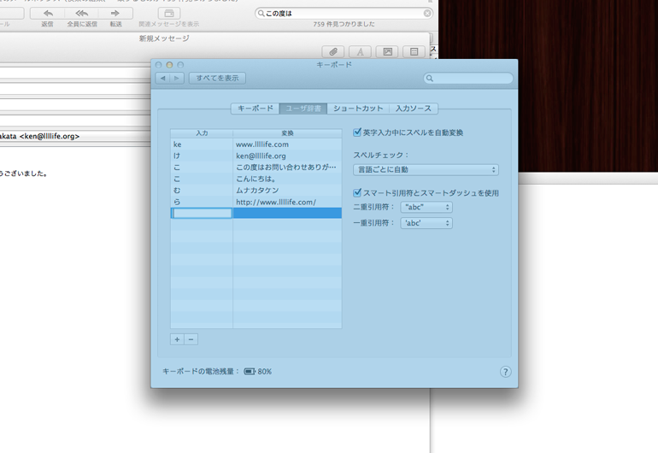The width and height of the screenshot is (658, 453).
Task: Toggle 英字入力中にスペルを自動変換 checkbox
Action: (x=358, y=132)
